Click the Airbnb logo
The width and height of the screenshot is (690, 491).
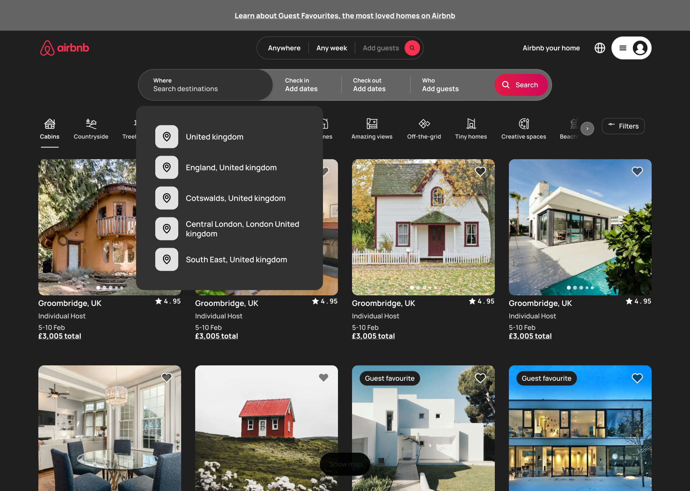(65, 48)
